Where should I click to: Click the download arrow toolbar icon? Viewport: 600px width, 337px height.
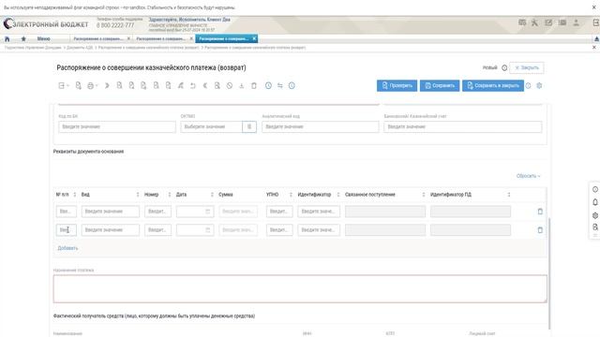pos(242,85)
